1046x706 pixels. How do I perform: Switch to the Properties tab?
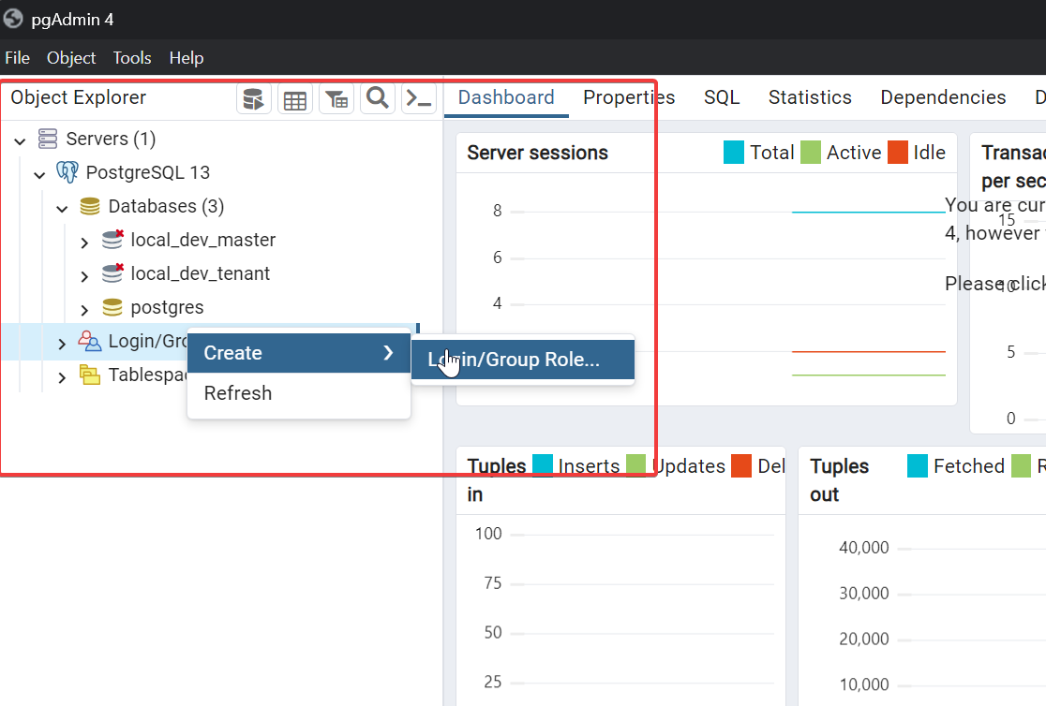click(629, 97)
